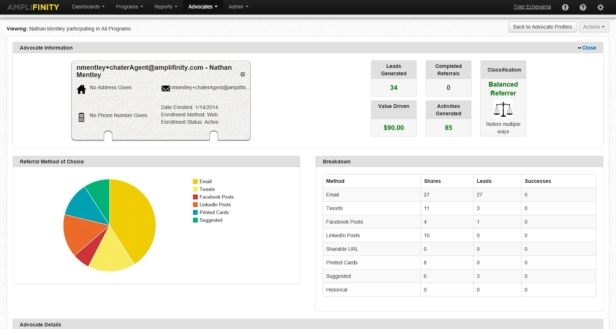
Task: Open the help question mark icon
Action: 583,7
